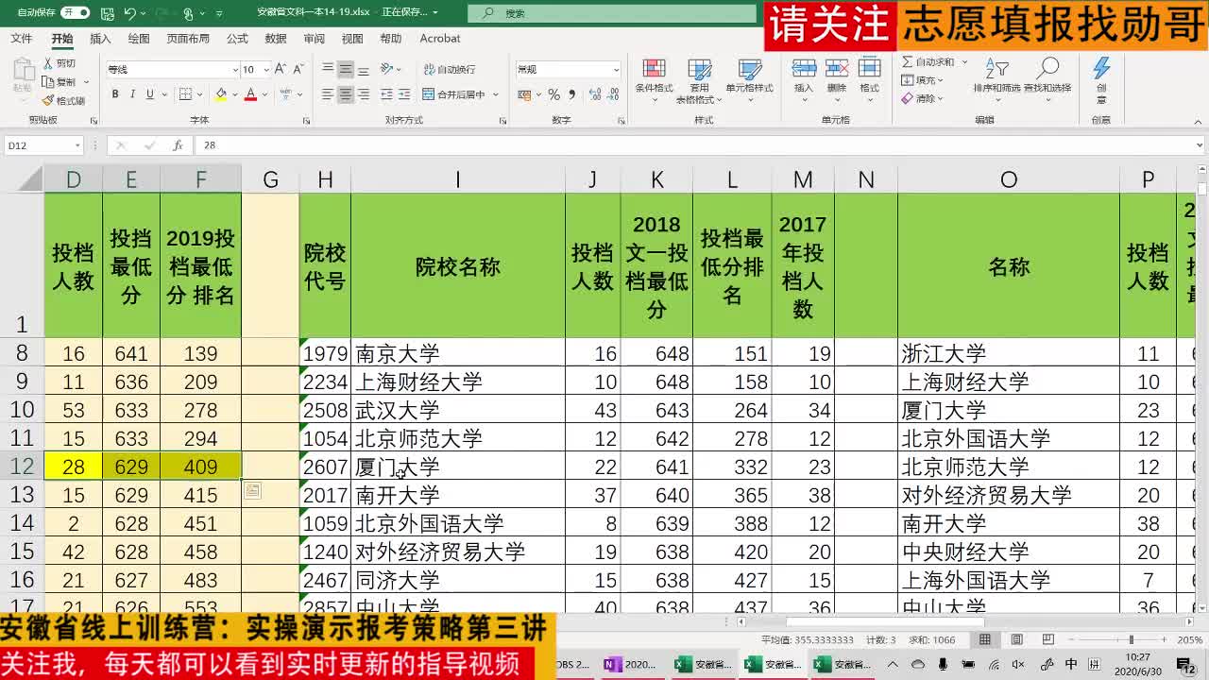
Task: Click the Paste Options smart tag
Action: 252,490
